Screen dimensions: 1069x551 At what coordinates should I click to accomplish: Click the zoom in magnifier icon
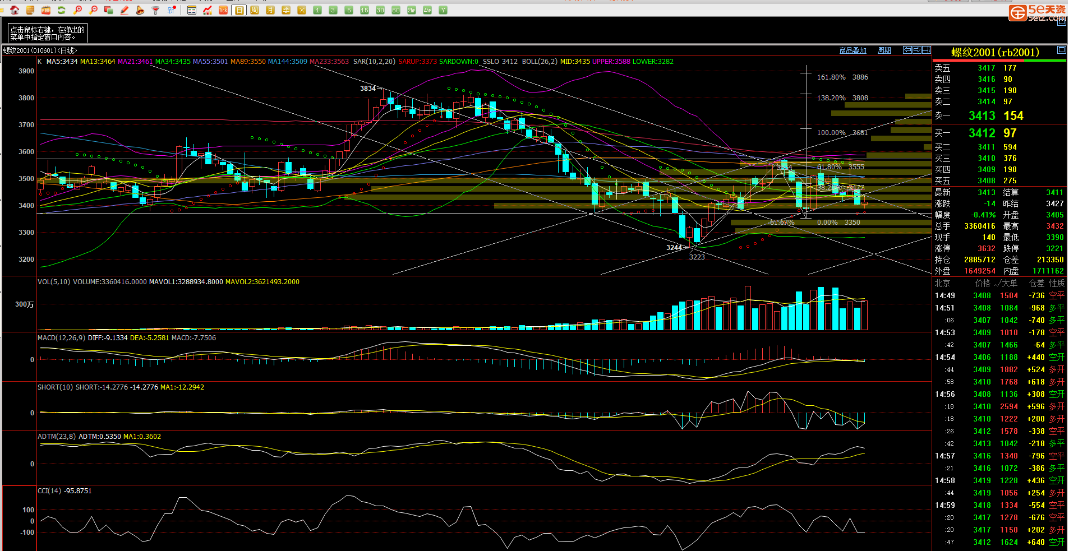(77, 10)
